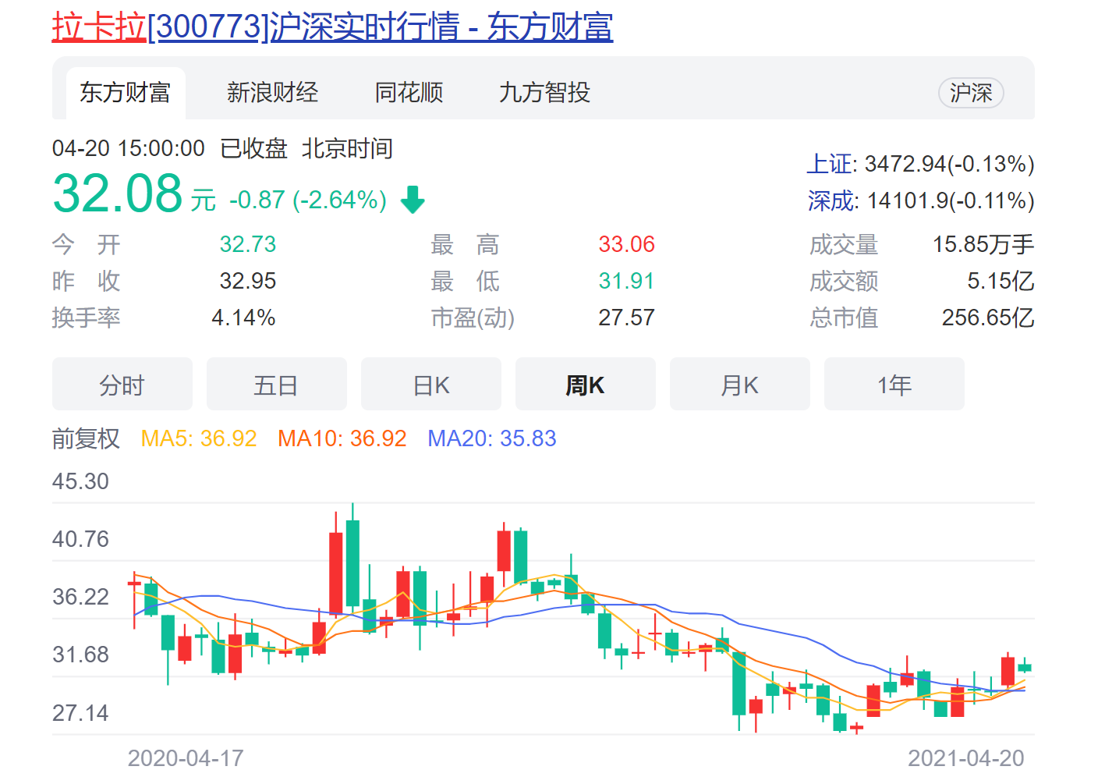This screenshot has height=777, width=1098.
Task: Click the 最低 value 31.91
Action: click(x=627, y=281)
